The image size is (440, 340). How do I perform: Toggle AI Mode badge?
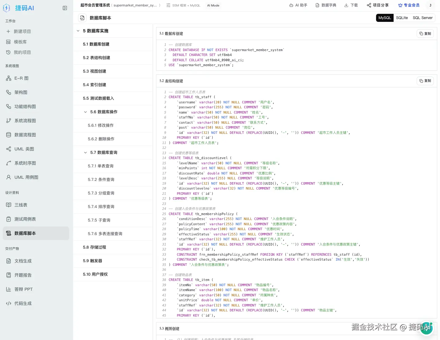[x=213, y=6]
